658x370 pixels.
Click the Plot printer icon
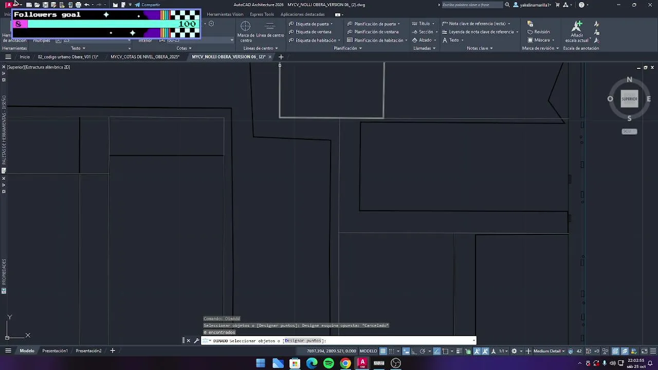pos(78,5)
